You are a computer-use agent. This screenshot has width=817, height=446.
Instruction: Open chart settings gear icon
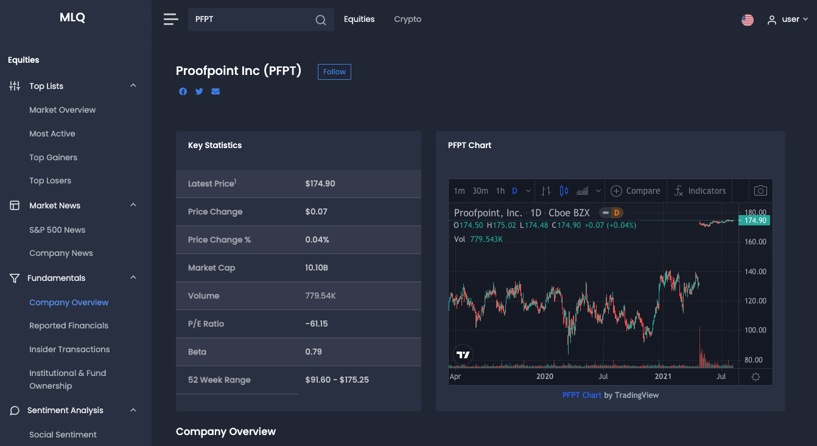(756, 377)
